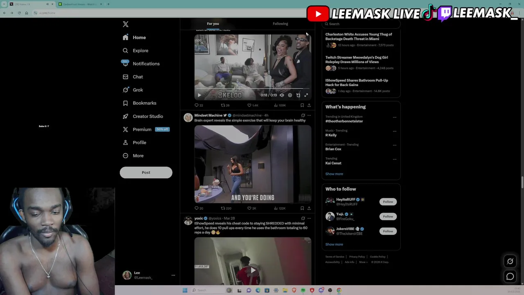Switch to the For you tab

point(213,24)
